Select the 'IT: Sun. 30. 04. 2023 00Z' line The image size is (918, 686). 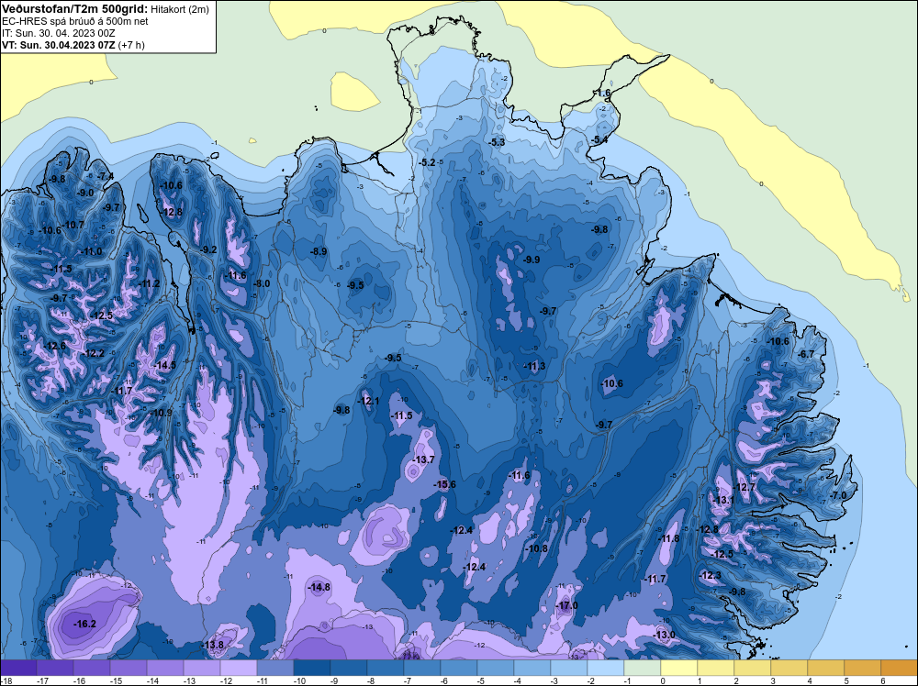(x=59, y=33)
